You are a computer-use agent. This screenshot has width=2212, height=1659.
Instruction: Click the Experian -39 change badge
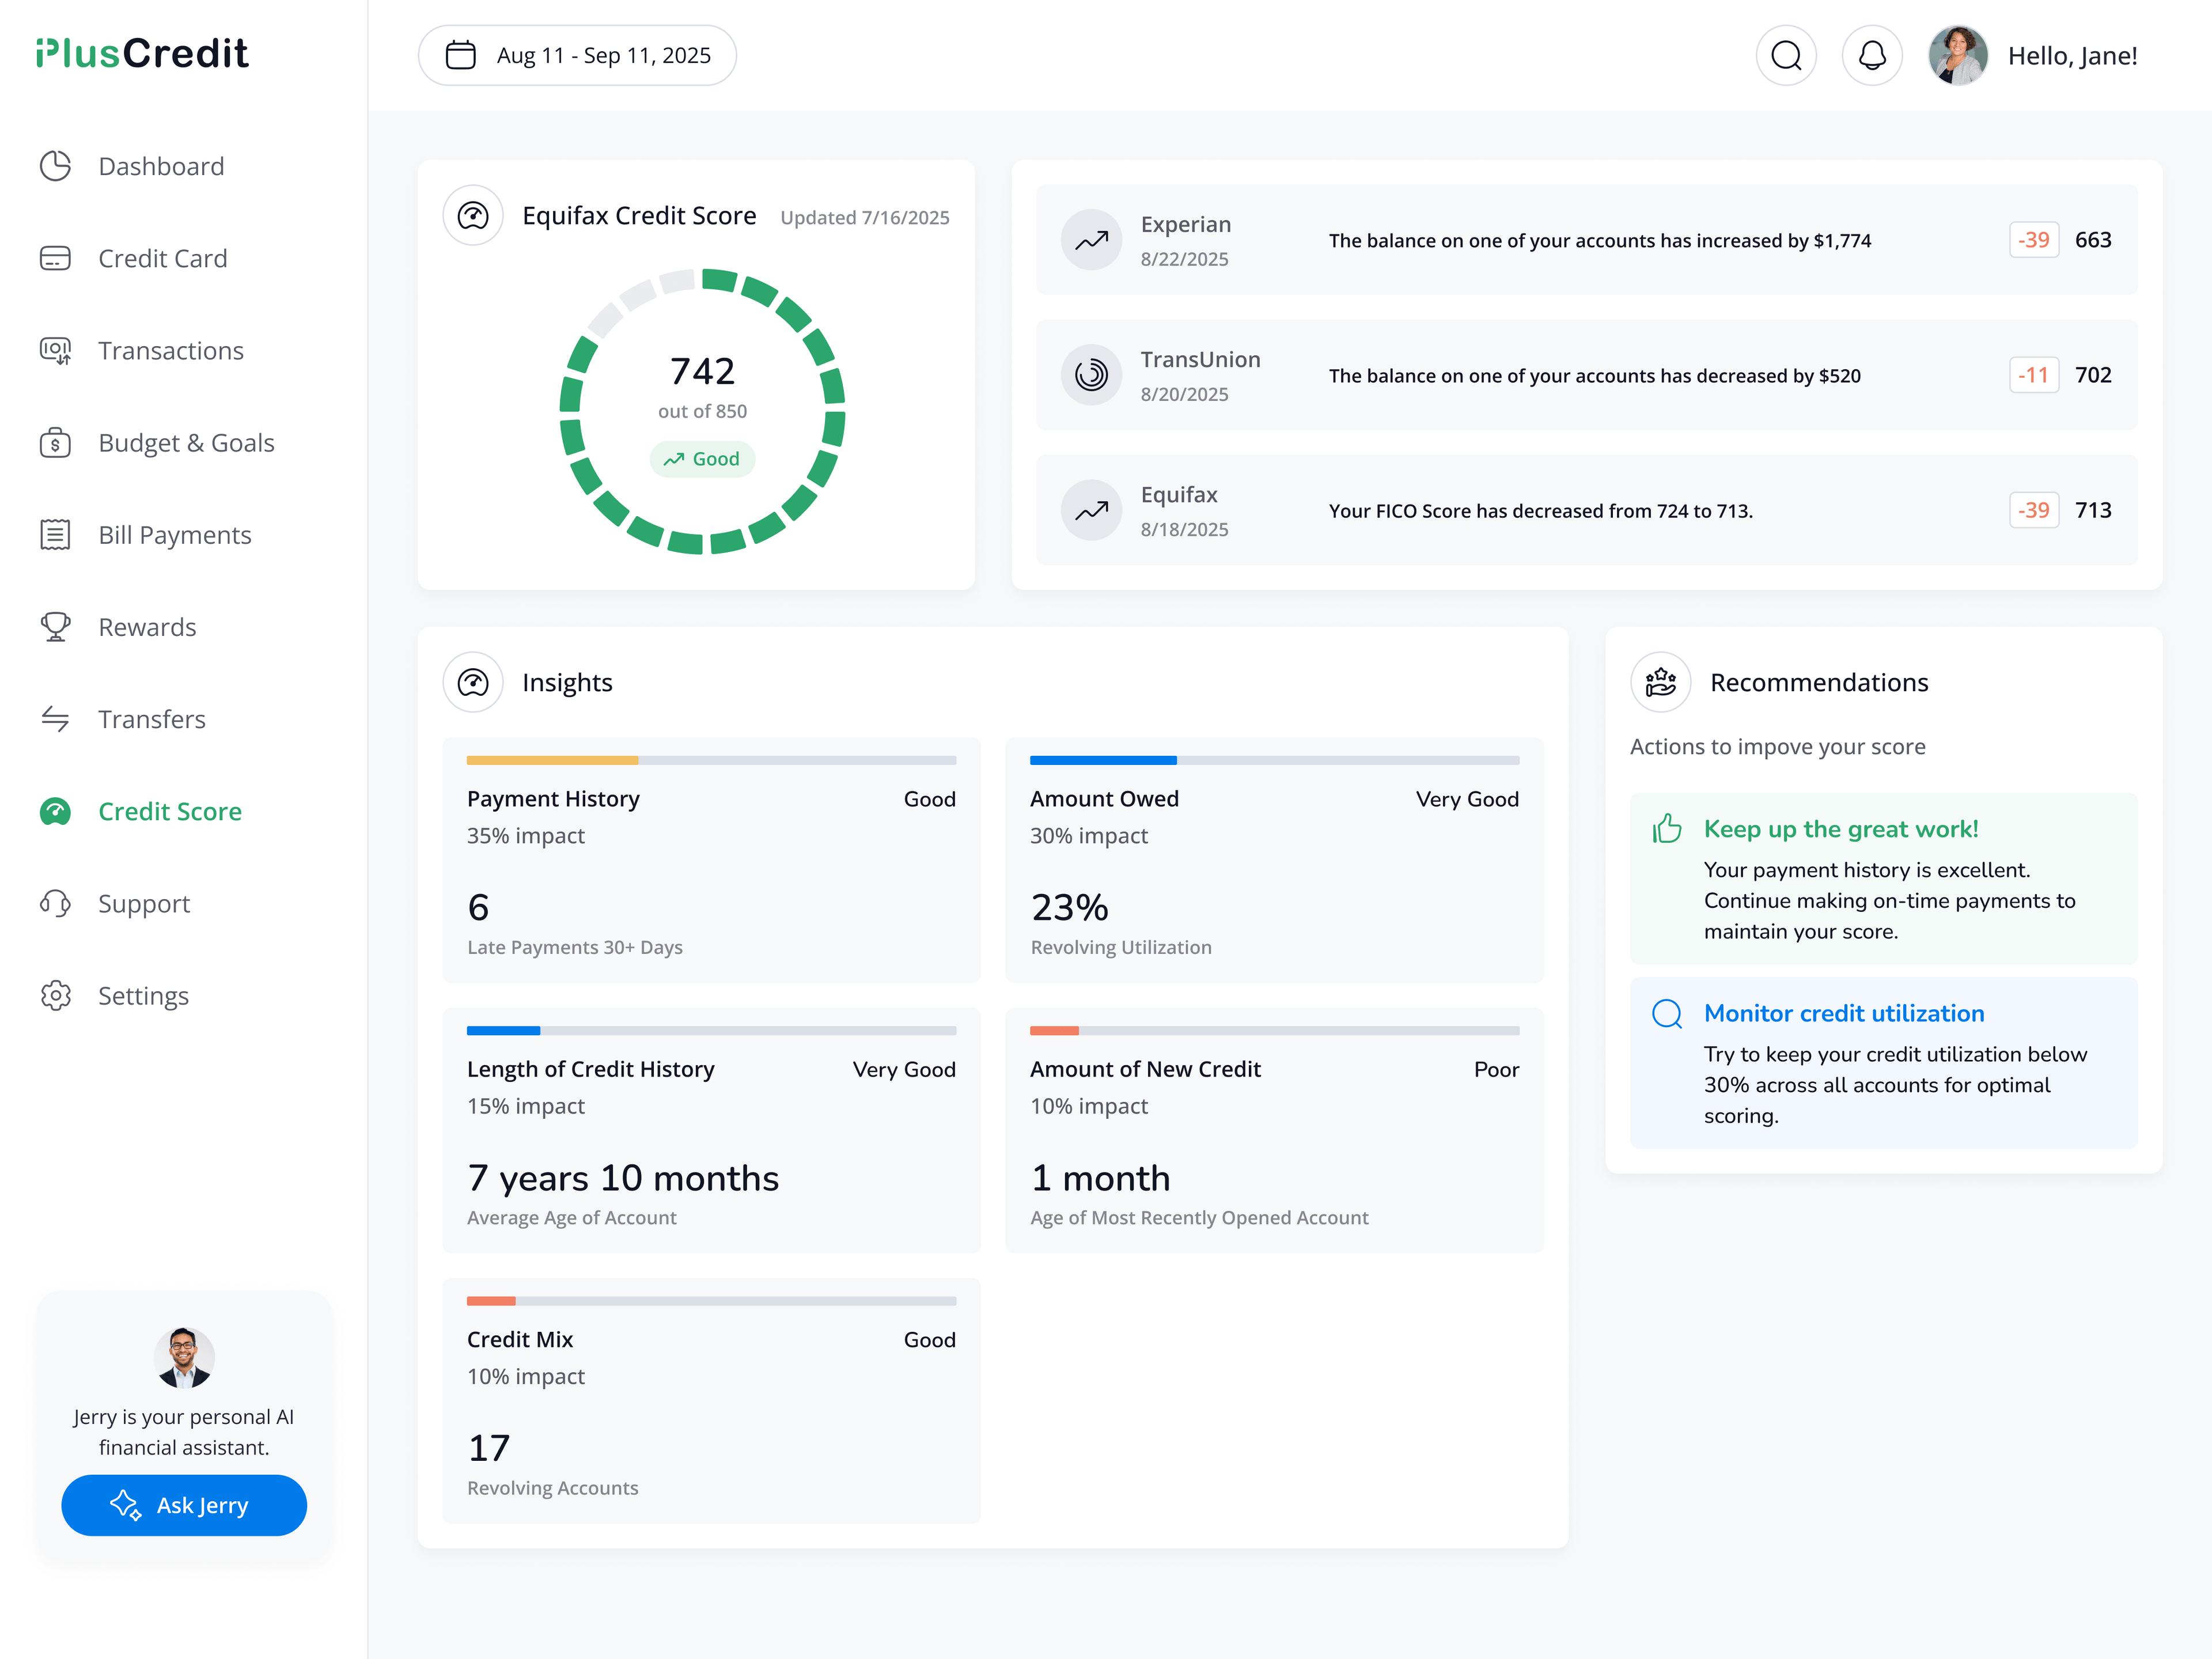2034,240
